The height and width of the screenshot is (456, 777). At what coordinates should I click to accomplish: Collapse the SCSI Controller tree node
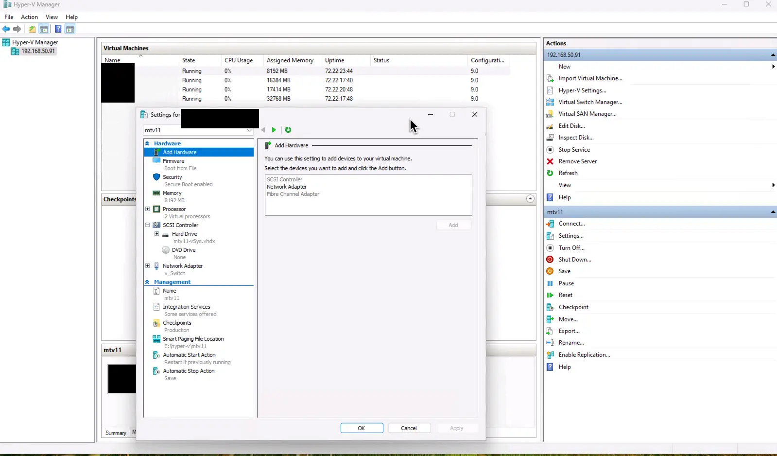click(148, 225)
